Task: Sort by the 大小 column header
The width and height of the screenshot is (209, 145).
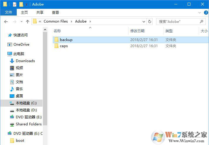Action: tap(204, 31)
